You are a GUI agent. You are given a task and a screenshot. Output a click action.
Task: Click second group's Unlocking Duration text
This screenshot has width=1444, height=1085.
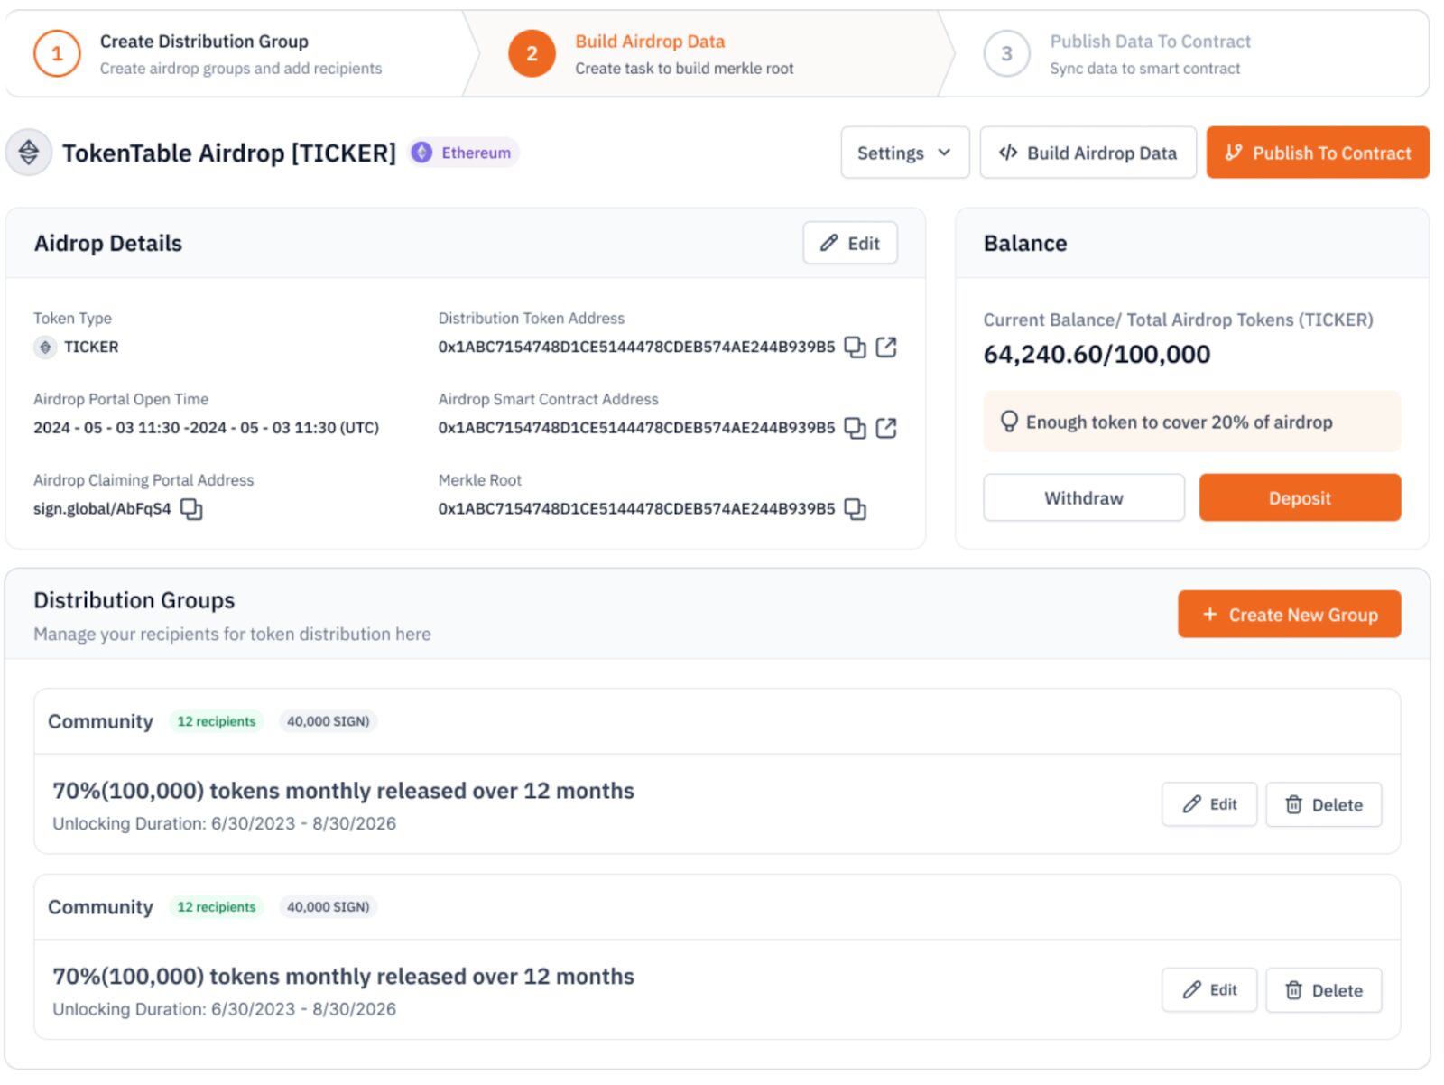pyautogui.click(x=224, y=1009)
